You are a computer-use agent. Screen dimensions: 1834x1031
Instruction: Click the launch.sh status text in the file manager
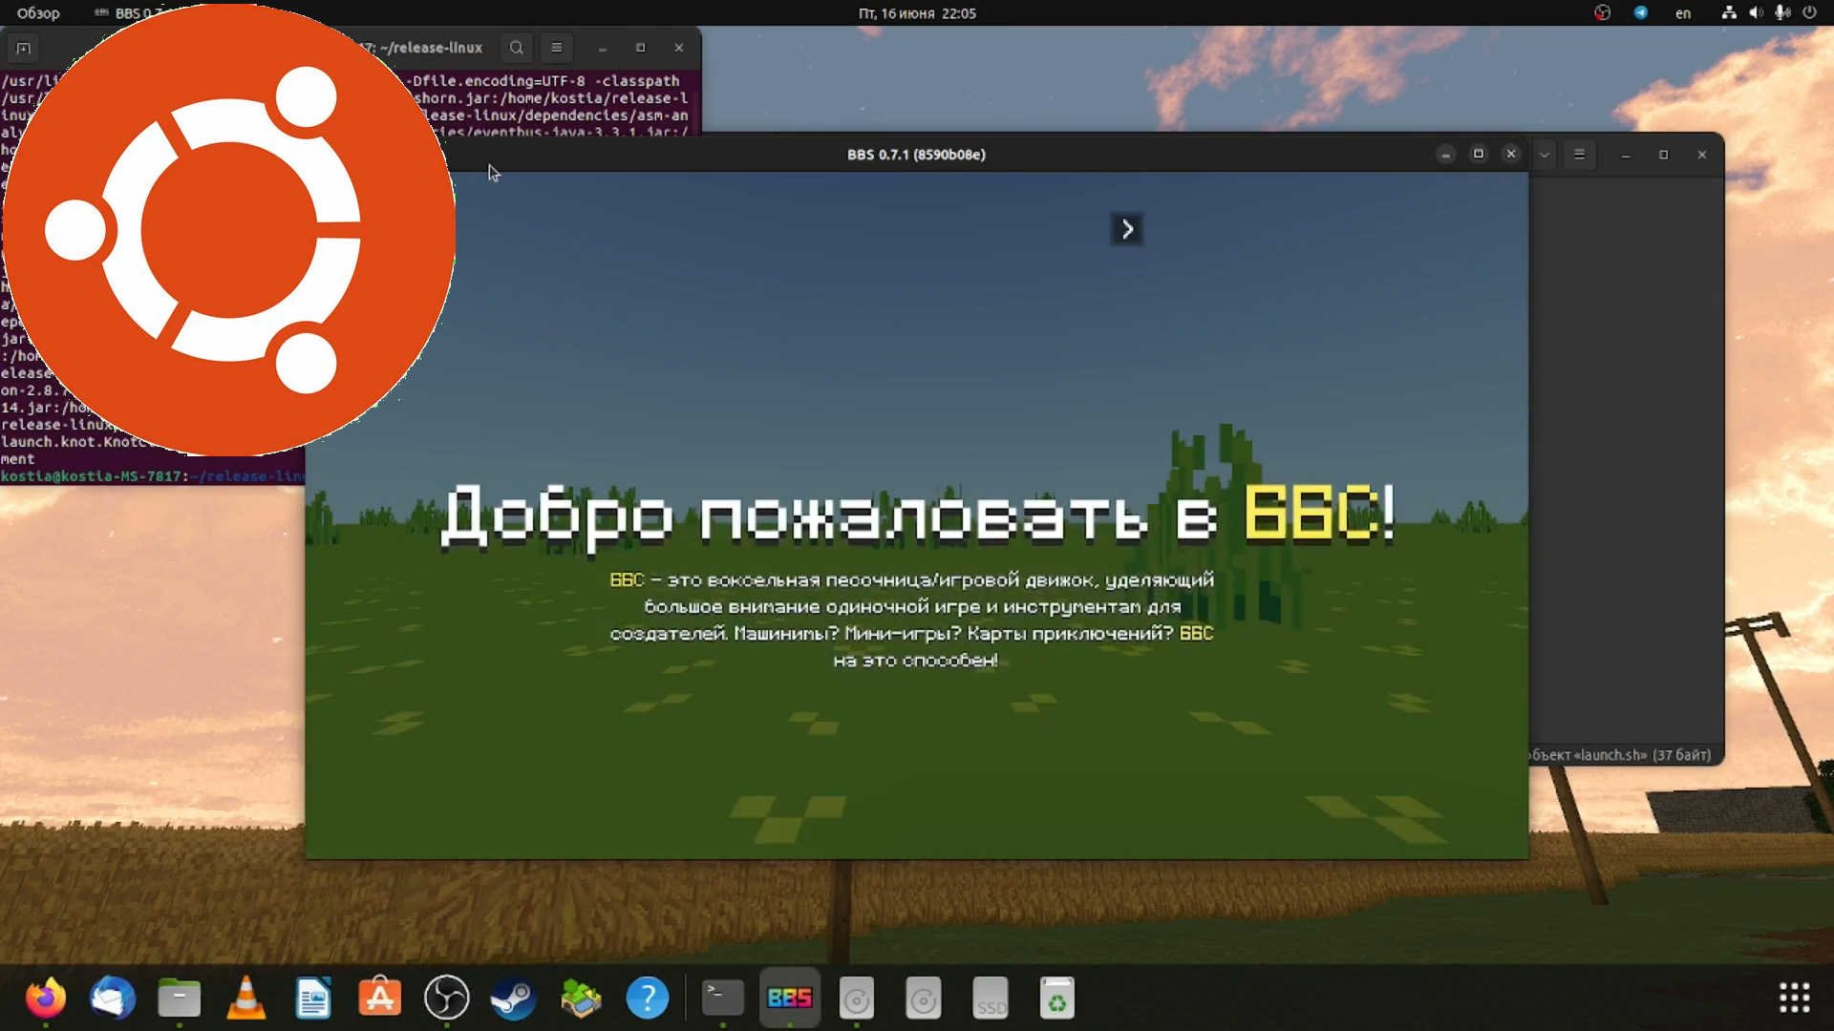[x=1624, y=753]
